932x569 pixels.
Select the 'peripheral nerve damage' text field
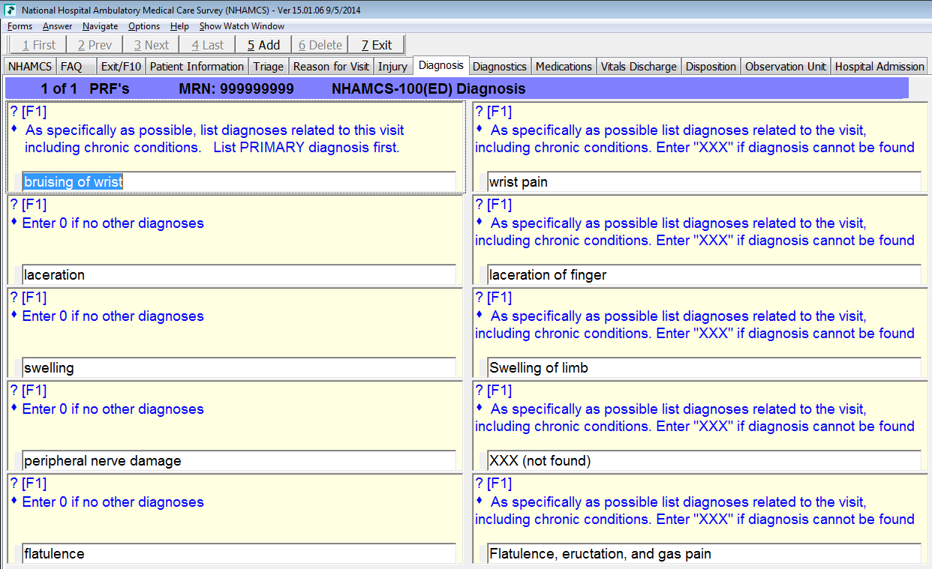pos(239,461)
